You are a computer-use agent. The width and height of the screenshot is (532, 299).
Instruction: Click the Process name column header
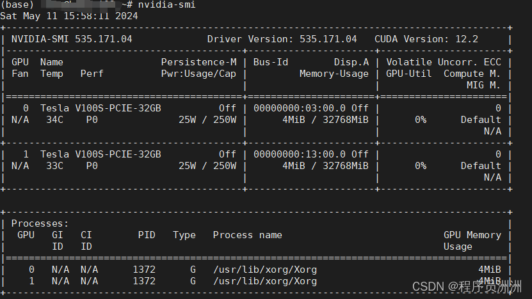[247, 235]
